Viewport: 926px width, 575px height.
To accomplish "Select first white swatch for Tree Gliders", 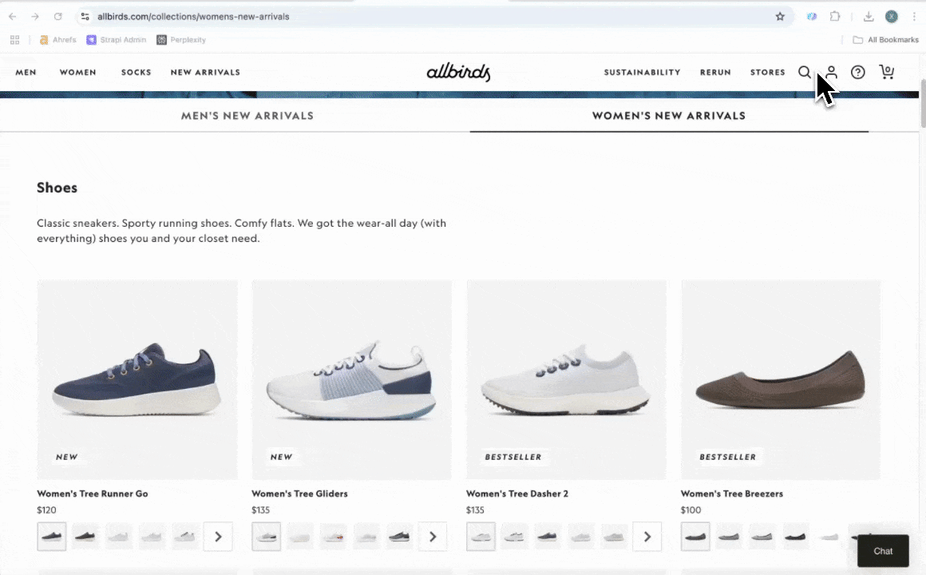I will (x=267, y=537).
